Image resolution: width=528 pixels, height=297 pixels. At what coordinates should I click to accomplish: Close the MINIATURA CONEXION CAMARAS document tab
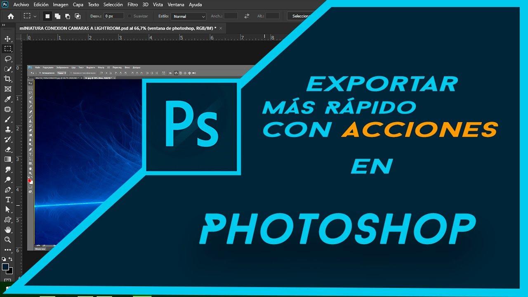point(221,28)
